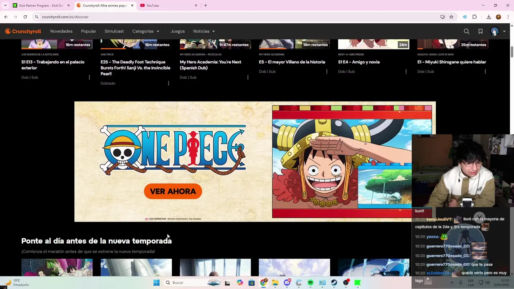The width and height of the screenshot is (514, 289).
Task: Open My Hero Academia: You're Next title
Action: pos(210,65)
